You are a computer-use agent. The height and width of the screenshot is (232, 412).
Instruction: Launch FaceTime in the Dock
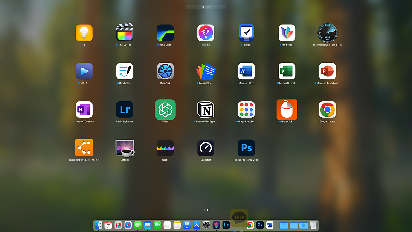click(x=157, y=225)
